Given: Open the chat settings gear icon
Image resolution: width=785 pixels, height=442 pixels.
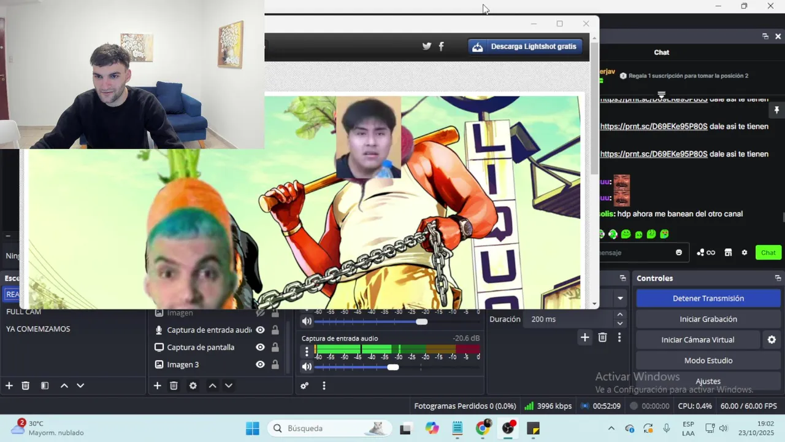Looking at the screenshot, I should (745, 252).
